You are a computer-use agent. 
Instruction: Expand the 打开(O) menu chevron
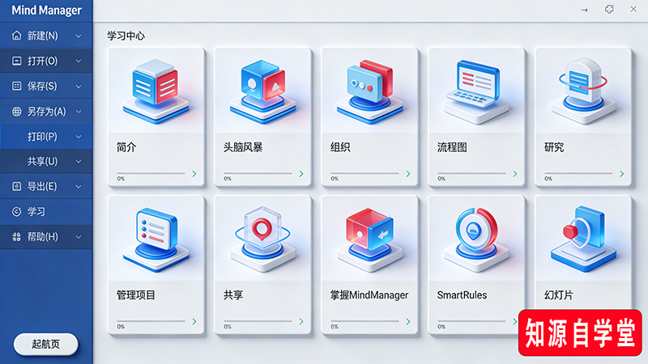(79, 61)
